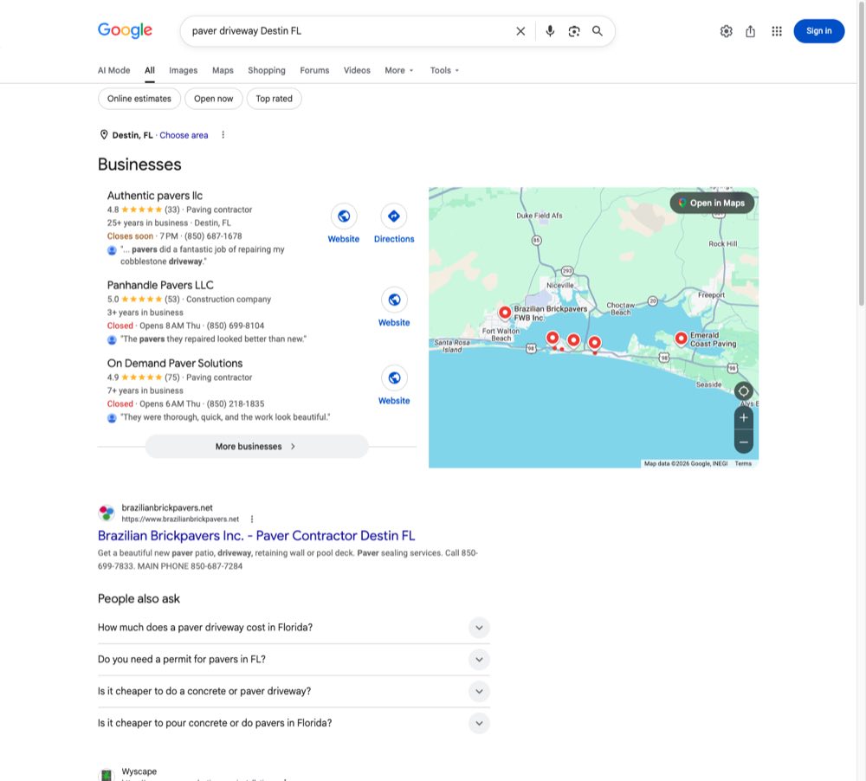Open the Panhandle Pavers LLC Website icon
This screenshot has height=781, width=866.
click(394, 300)
